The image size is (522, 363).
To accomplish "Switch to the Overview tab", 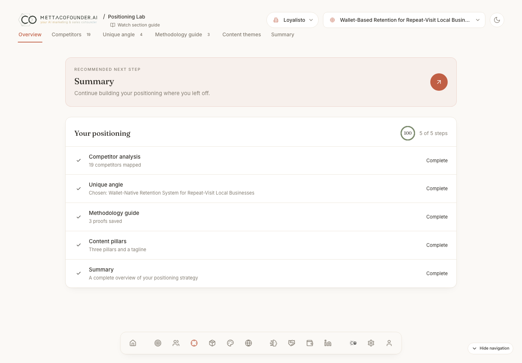I will click(x=30, y=35).
